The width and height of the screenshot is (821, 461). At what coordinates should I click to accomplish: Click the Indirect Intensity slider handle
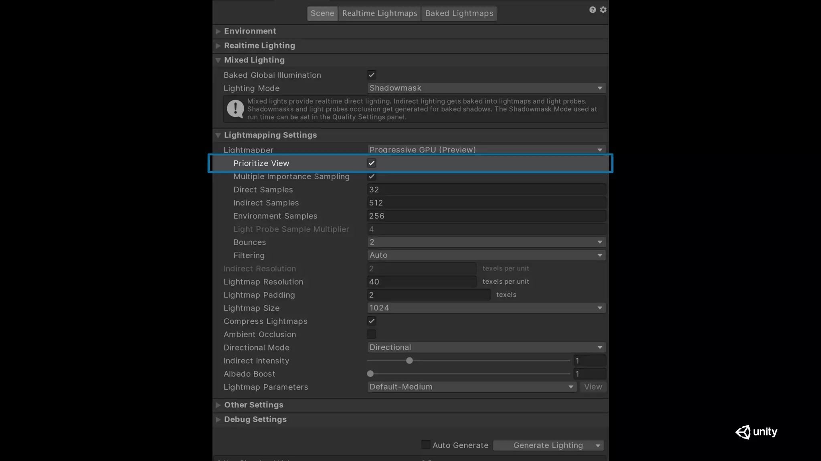(409, 361)
